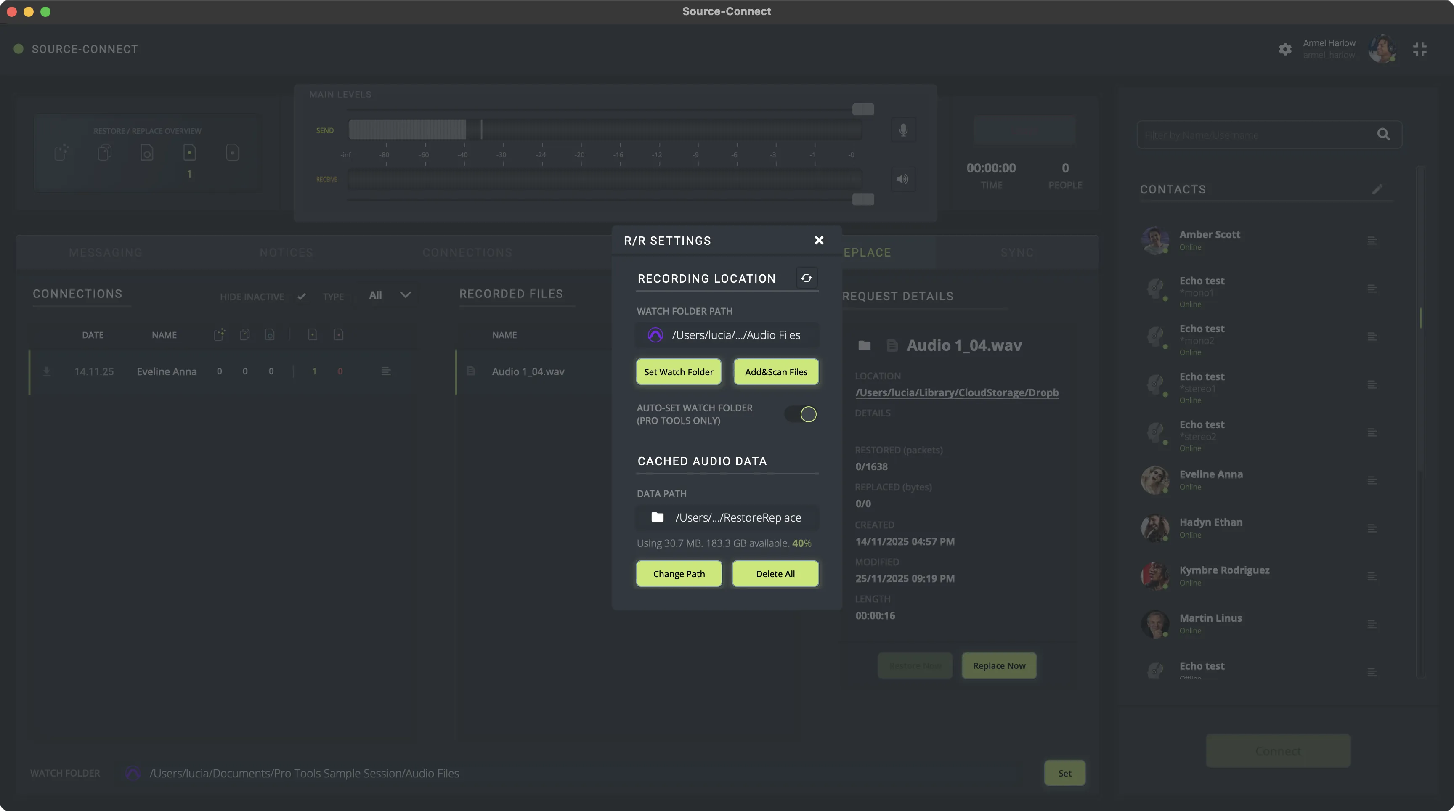Click the collapse window arrows icon
The image size is (1454, 811).
click(x=1420, y=50)
